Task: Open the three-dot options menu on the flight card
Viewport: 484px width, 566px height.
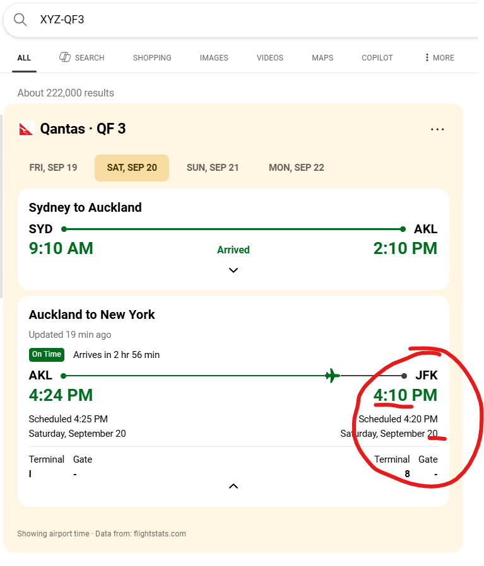Action: [x=437, y=129]
